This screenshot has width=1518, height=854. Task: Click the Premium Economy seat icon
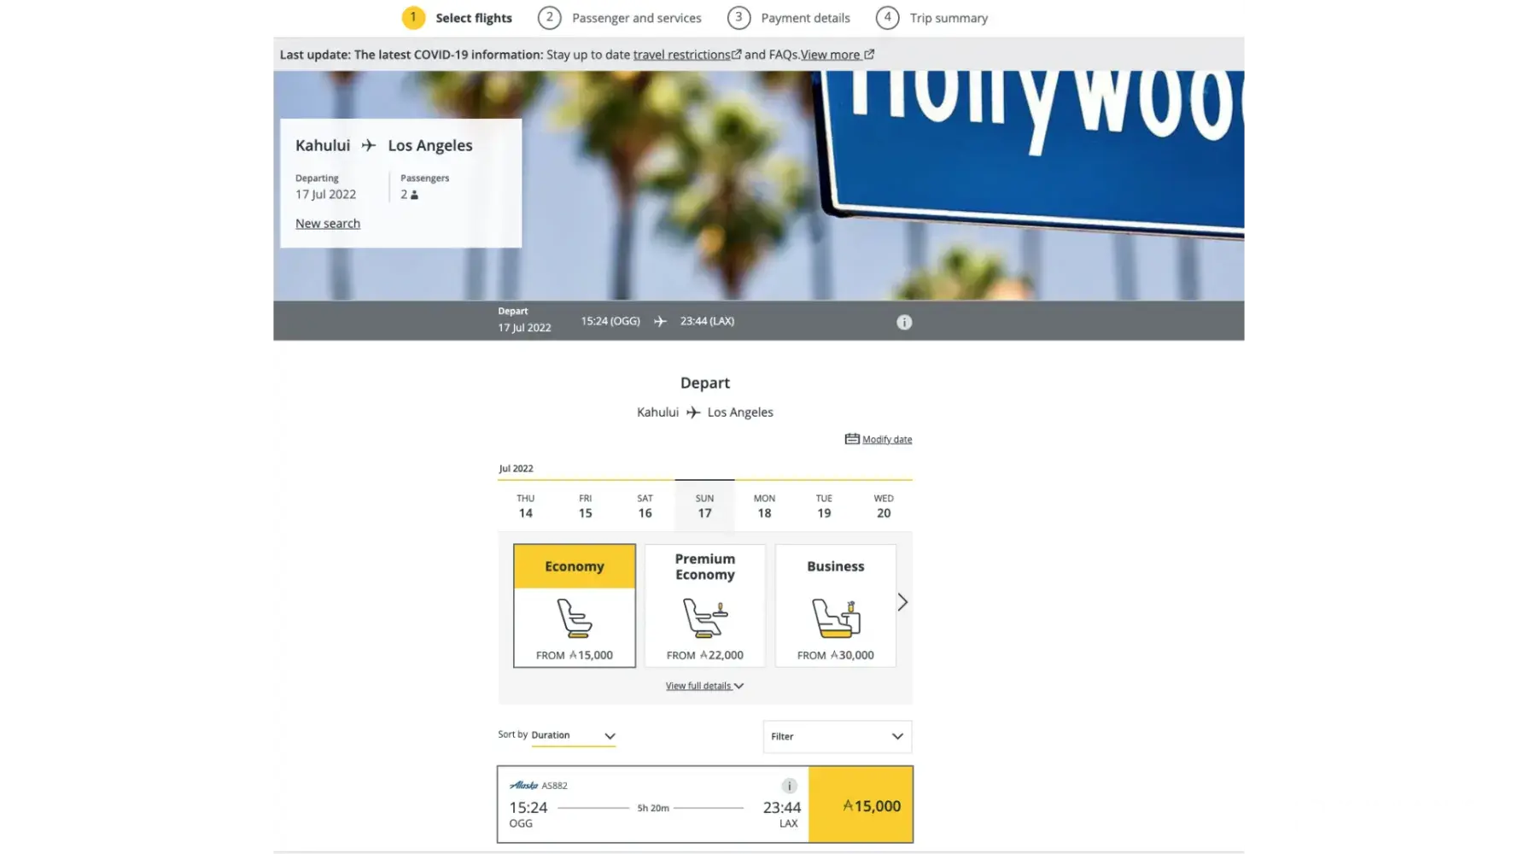(x=705, y=618)
